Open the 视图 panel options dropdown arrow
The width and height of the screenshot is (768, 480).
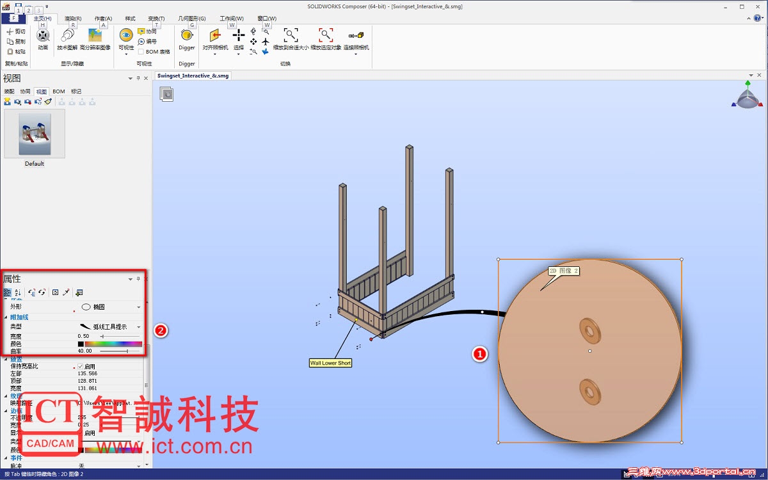(x=131, y=78)
